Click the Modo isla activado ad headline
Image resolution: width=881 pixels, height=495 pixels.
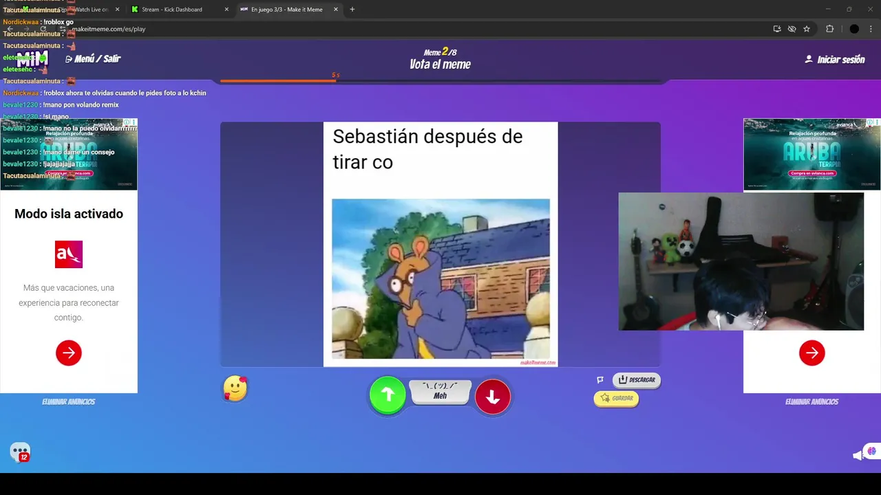point(69,214)
